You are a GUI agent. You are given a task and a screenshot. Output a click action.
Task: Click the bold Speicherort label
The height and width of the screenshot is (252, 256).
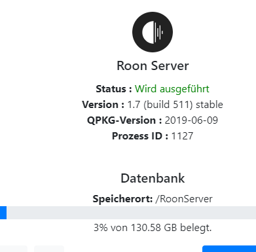point(122,199)
